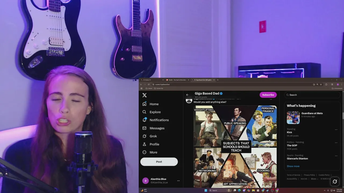
Task: Open the Home icon in X sidebar
Action: 144,104
